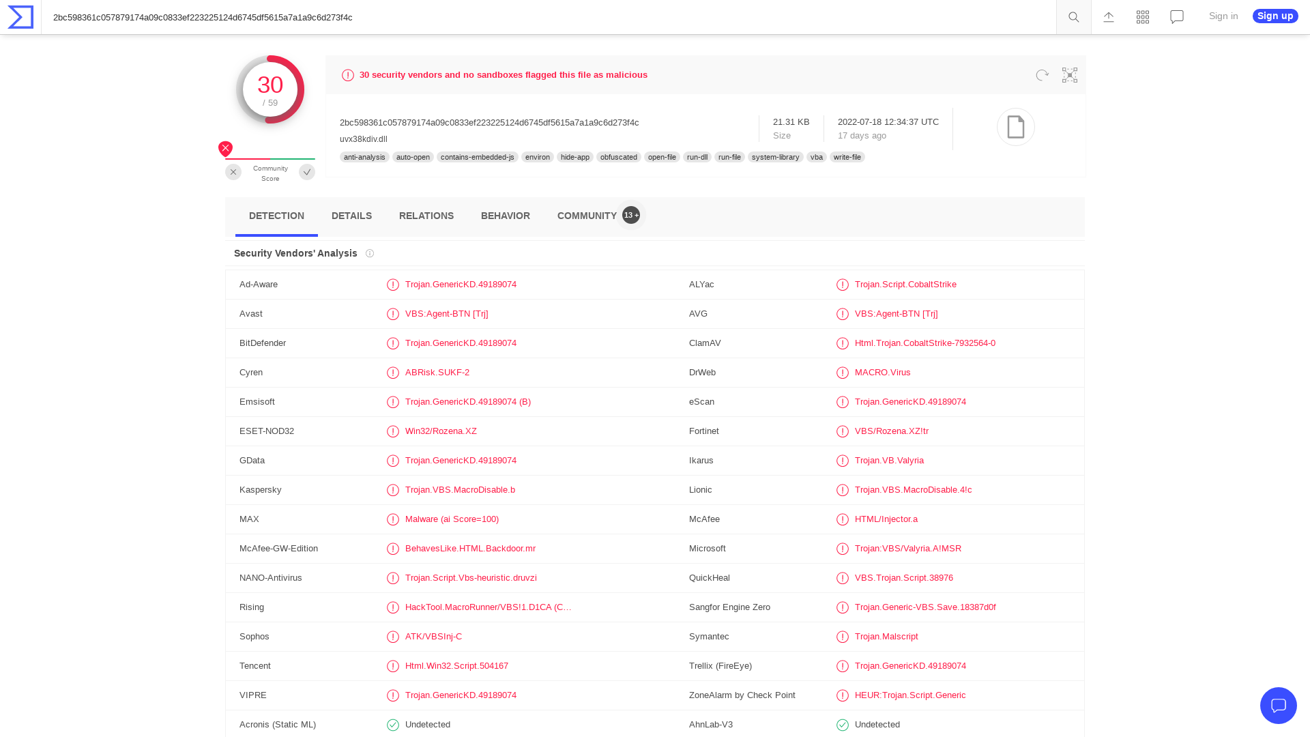Open the search icon in the top bar
The height and width of the screenshot is (737, 1310).
point(1073,17)
